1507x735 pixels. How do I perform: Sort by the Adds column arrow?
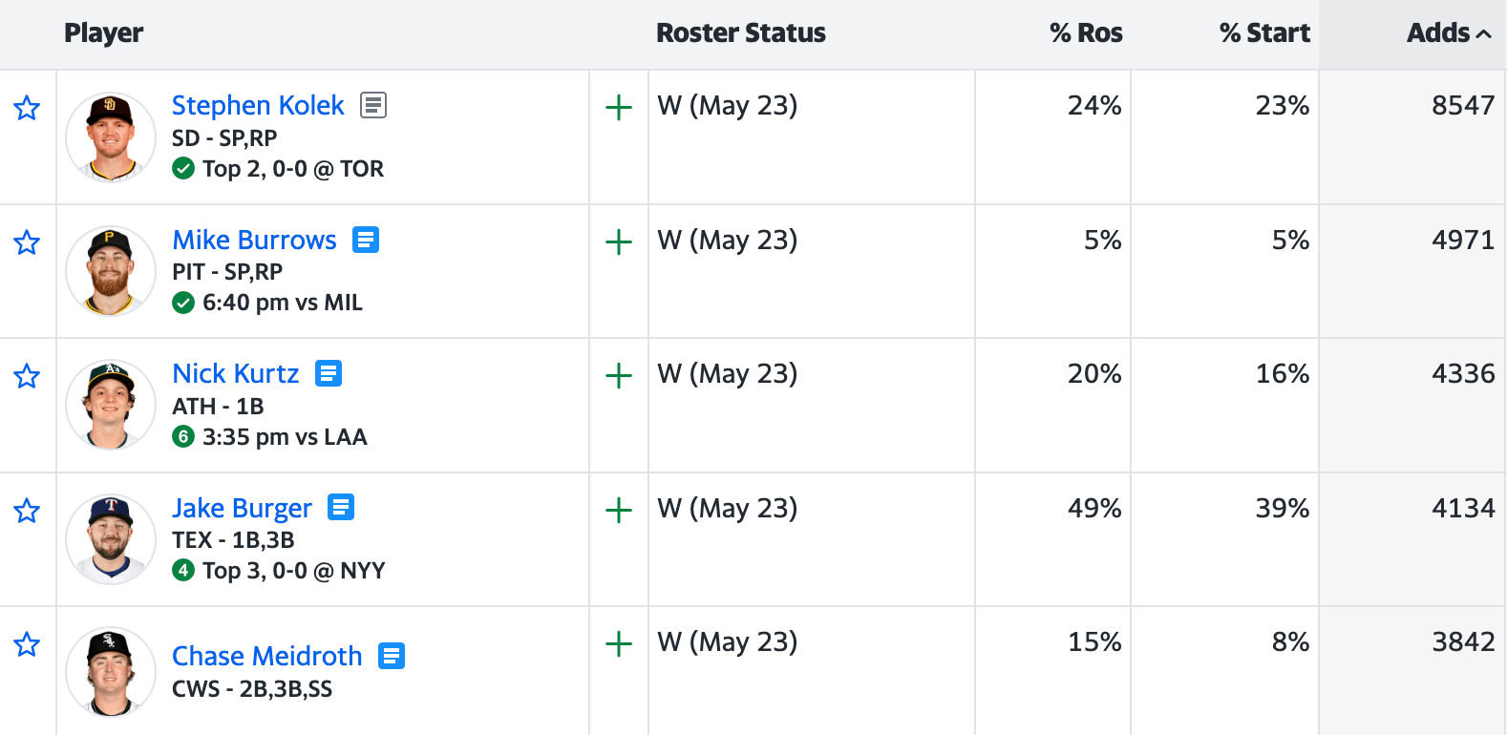(1483, 34)
